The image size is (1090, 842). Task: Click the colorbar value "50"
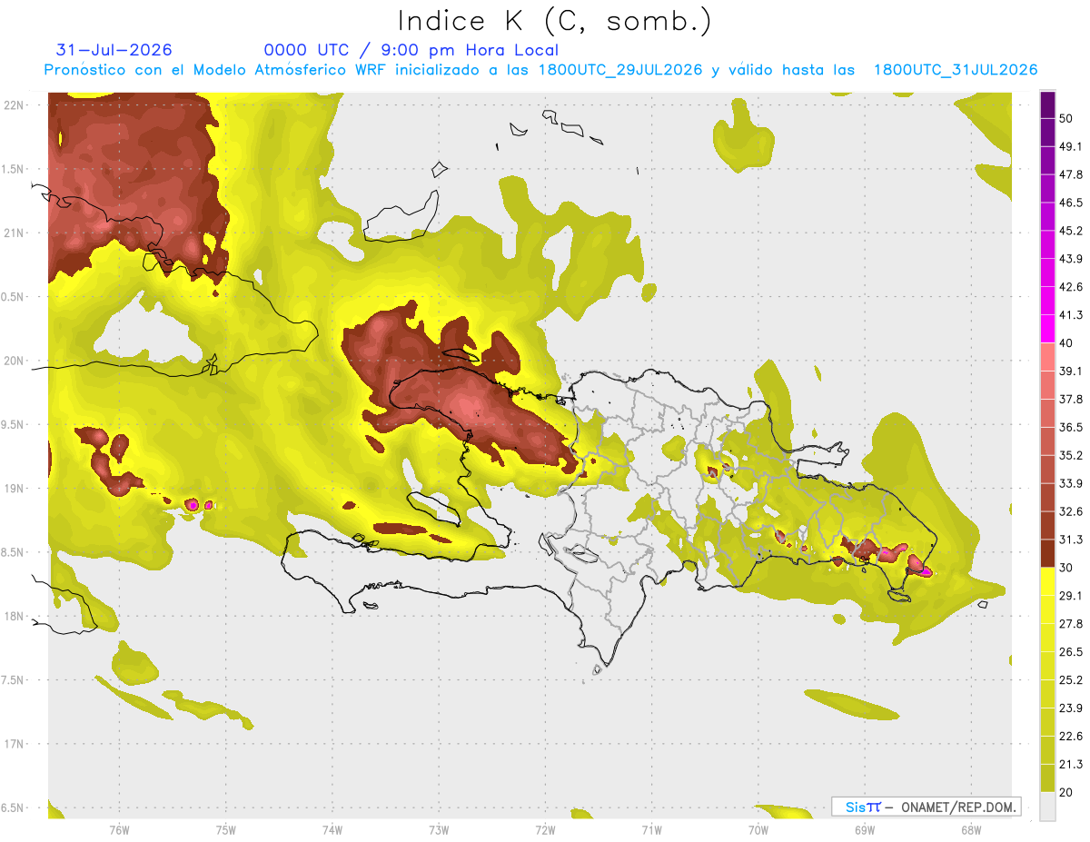tap(1066, 118)
